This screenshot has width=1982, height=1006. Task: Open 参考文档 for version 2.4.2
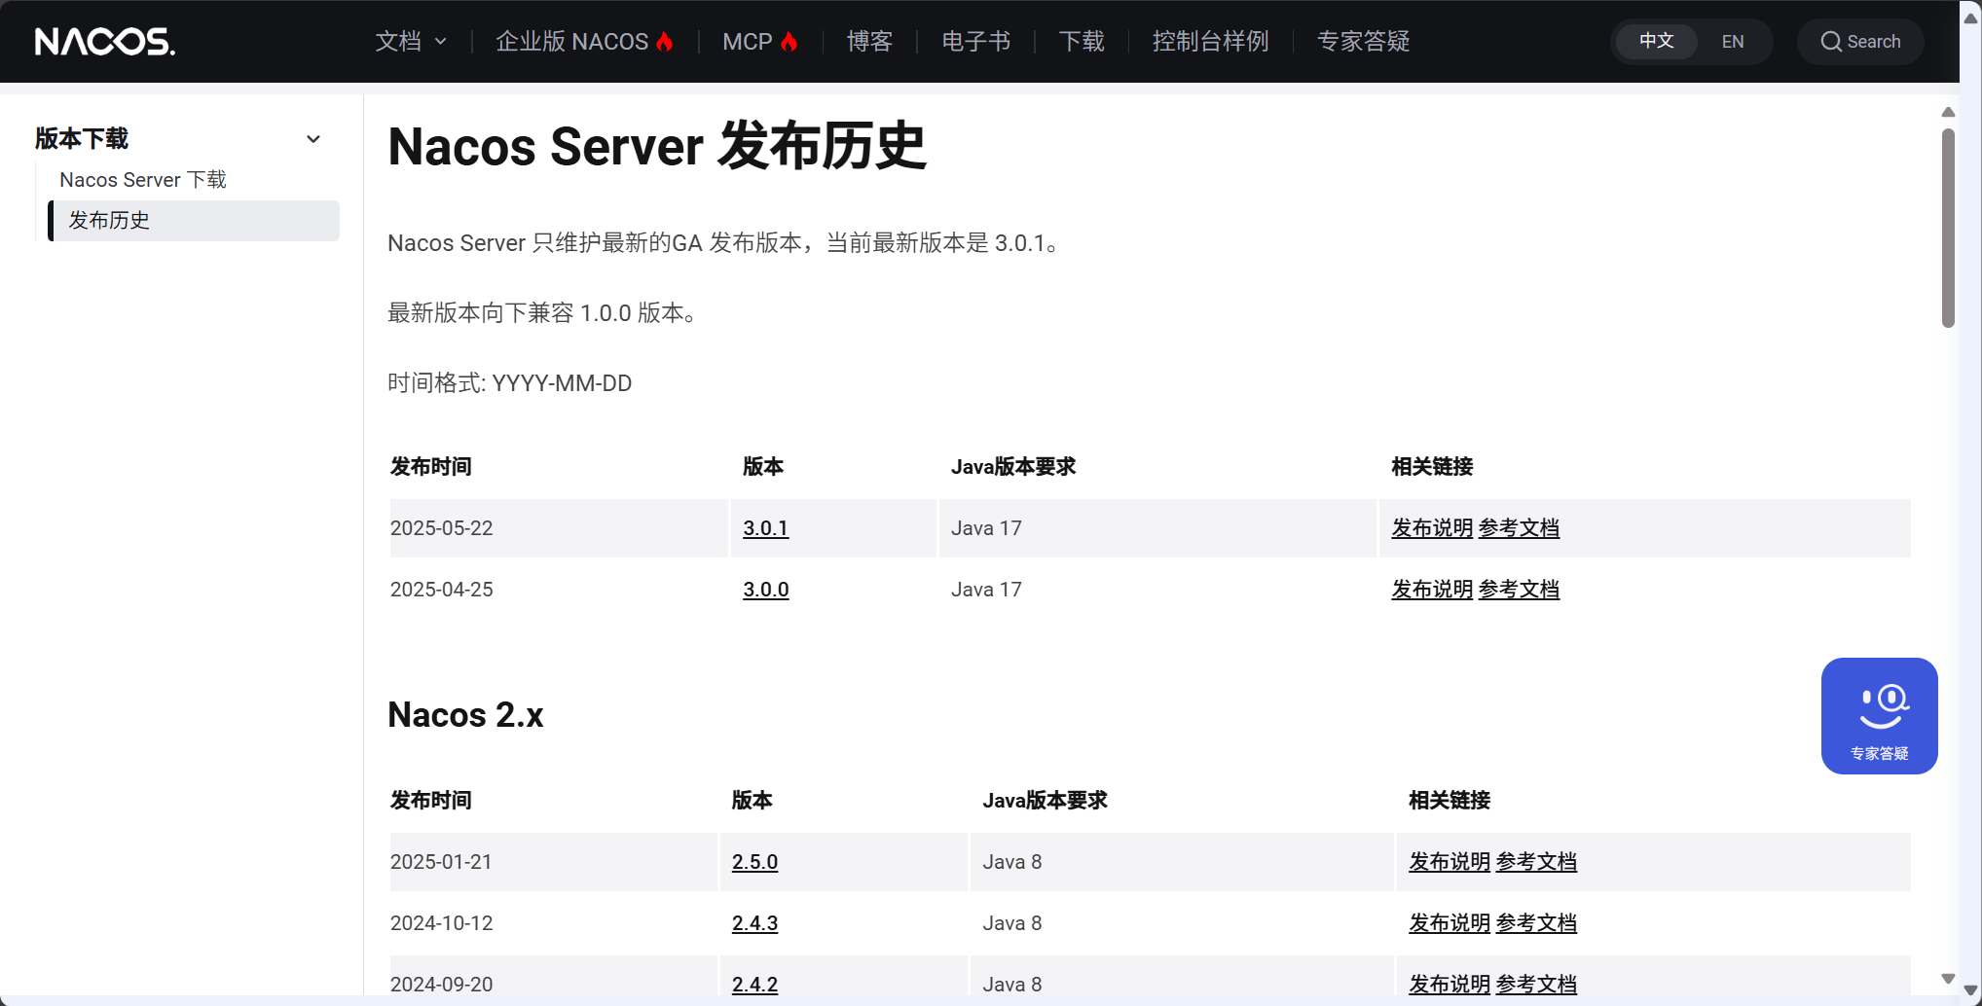point(1536,984)
